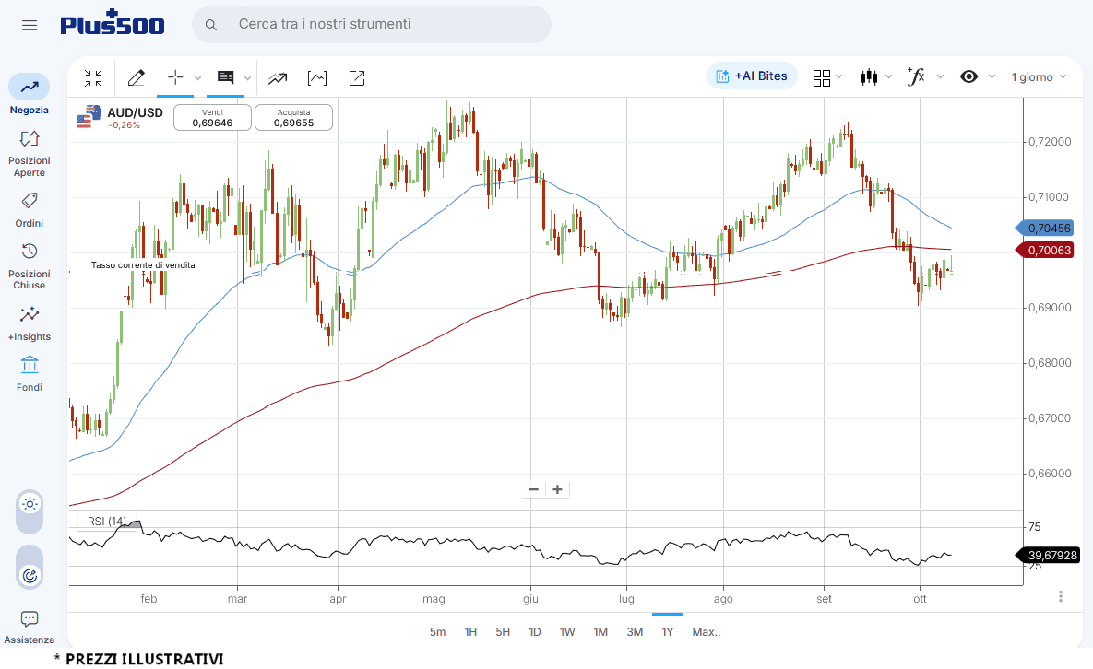1093x669 pixels.
Task: Click the AUD/USD instrument name
Action: tap(136, 112)
